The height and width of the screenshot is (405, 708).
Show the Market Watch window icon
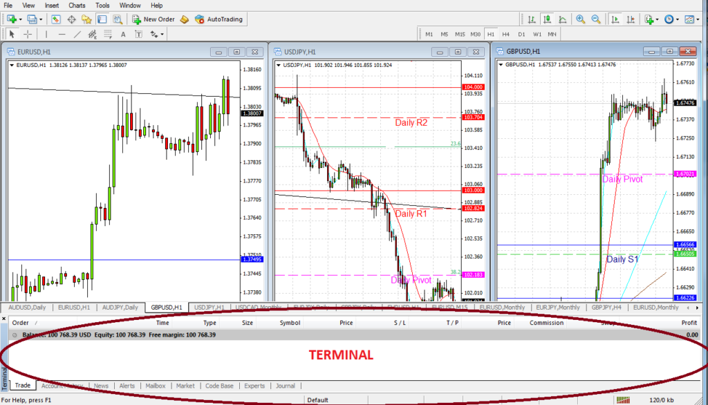coord(56,19)
